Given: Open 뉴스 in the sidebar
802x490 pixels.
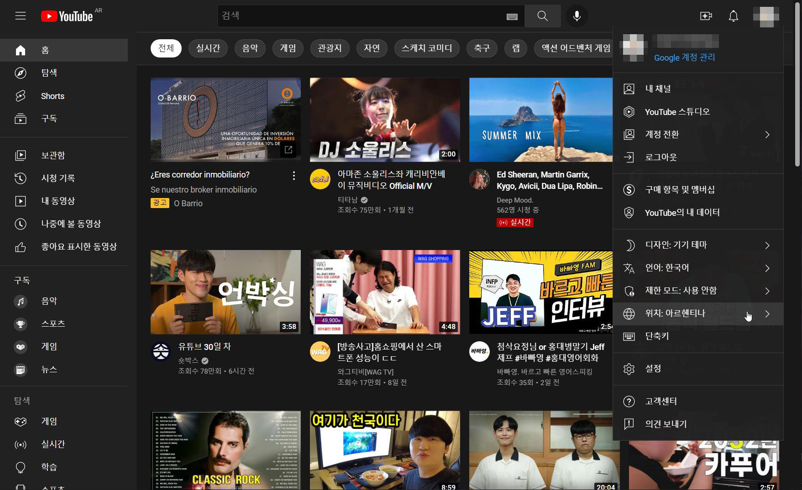Looking at the screenshot, I should pos(64,370).
